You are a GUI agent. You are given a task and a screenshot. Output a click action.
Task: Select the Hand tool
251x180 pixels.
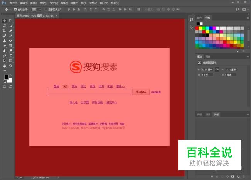(x=4, y=66)
